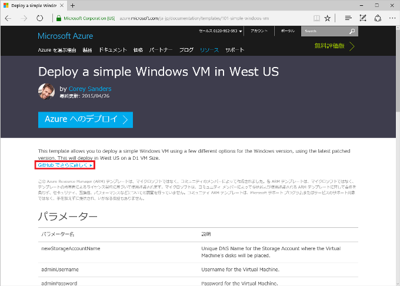This screenshot has width=400, height=286.
Task: Click the 説明 column header
Action: [206, 234]
